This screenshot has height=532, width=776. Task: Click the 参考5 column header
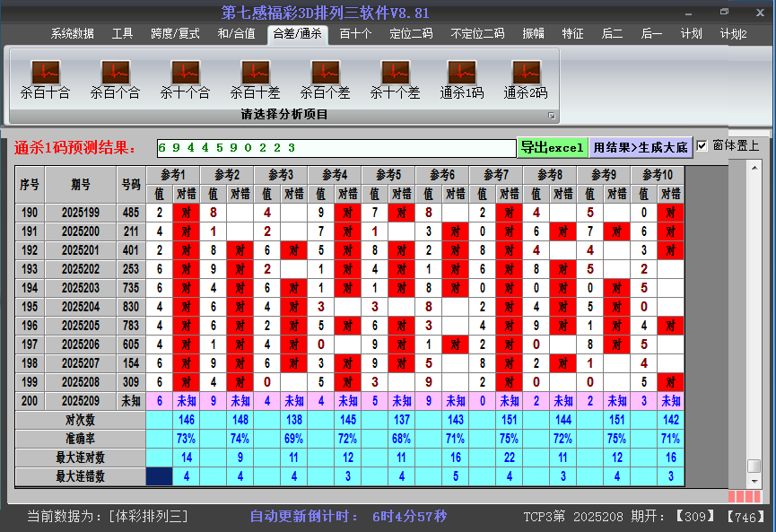point(388,175)
